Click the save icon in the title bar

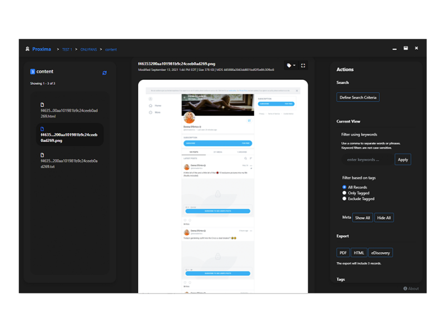tap(405, 48)
